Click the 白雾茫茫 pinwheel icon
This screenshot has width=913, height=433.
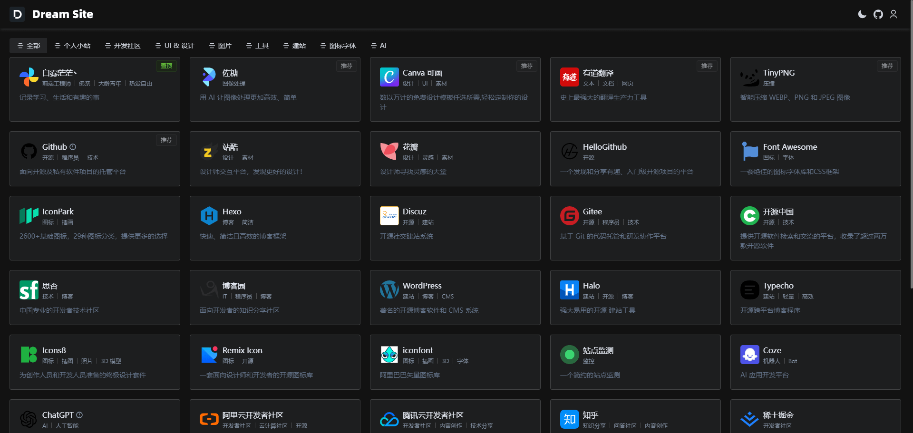(x=29, y=77)
